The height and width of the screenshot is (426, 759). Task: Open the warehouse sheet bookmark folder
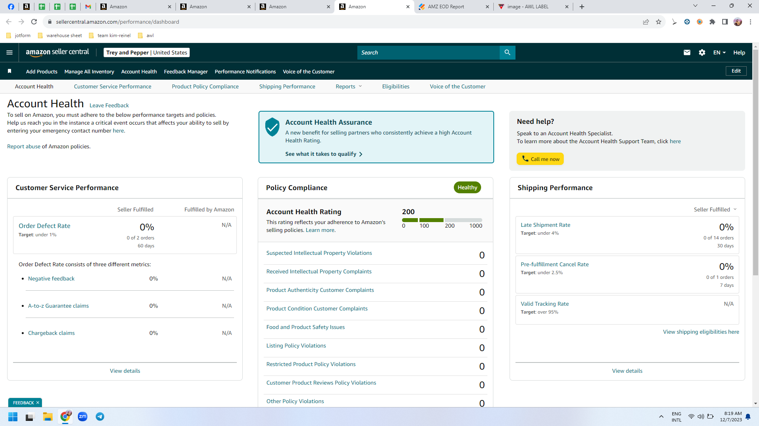(60, 35)
